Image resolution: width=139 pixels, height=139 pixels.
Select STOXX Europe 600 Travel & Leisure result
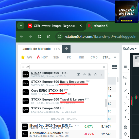[x=63, y=101]
